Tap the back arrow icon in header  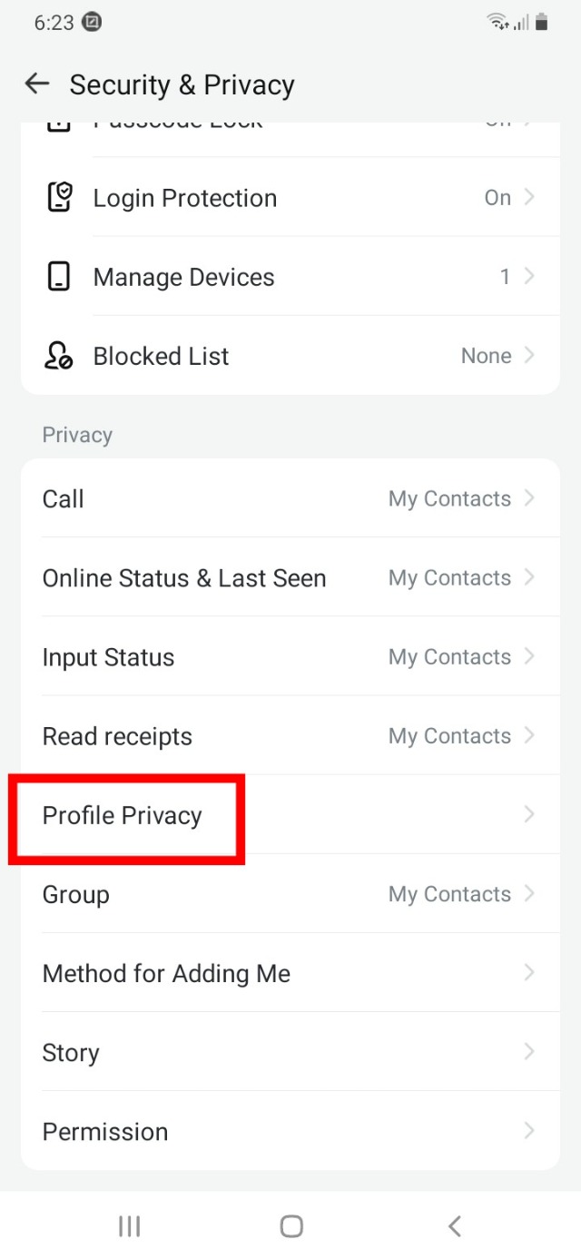click(x=36, y=84)
